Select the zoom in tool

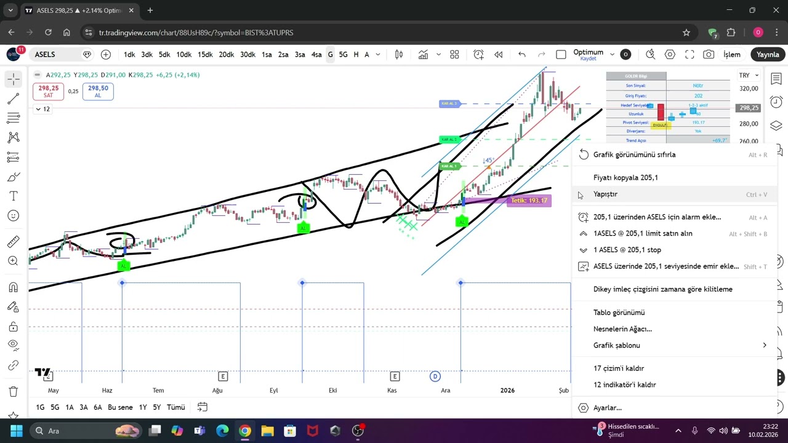click(14, 261)
